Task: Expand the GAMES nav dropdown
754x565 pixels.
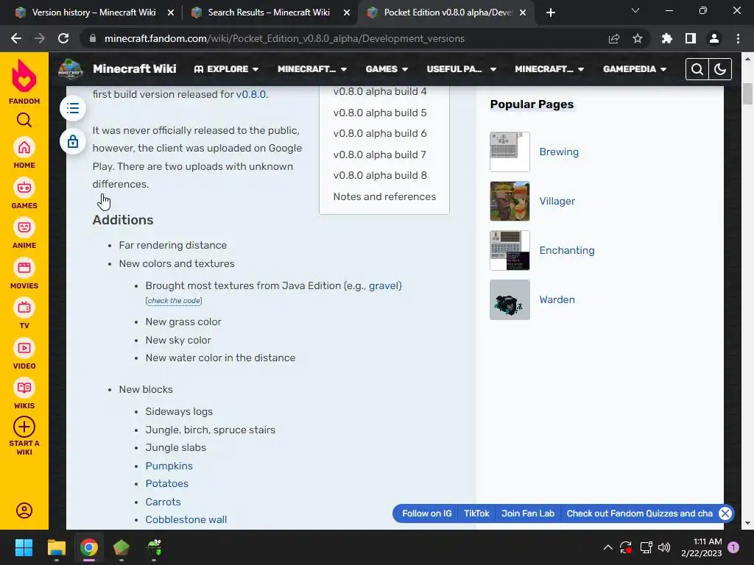Action: point(387,69)
